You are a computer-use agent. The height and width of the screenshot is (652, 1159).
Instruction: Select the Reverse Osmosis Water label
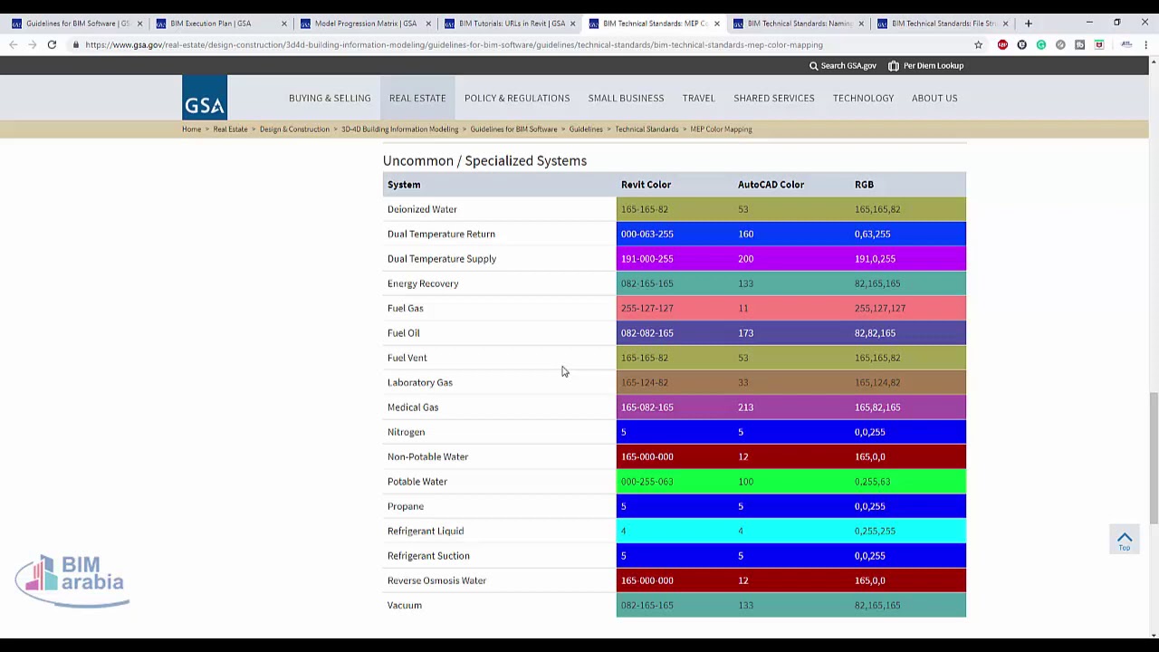(436, 580)
